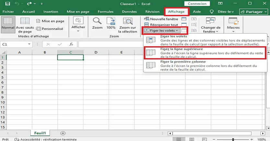The image size is (270, 141).
Task: Set zoom to 100% button
Action: pyautogui.click(x=111, y=23)
